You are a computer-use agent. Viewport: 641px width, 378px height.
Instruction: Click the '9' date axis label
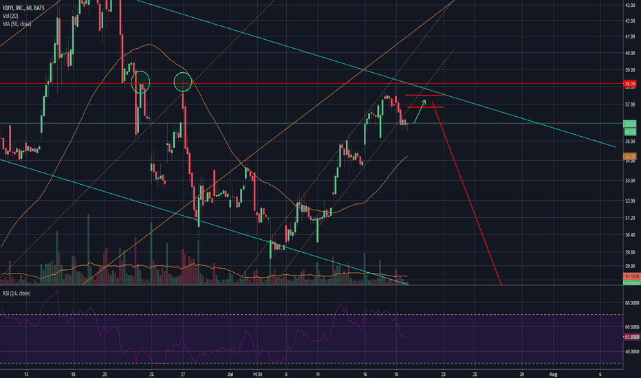[x=286, y=374]
